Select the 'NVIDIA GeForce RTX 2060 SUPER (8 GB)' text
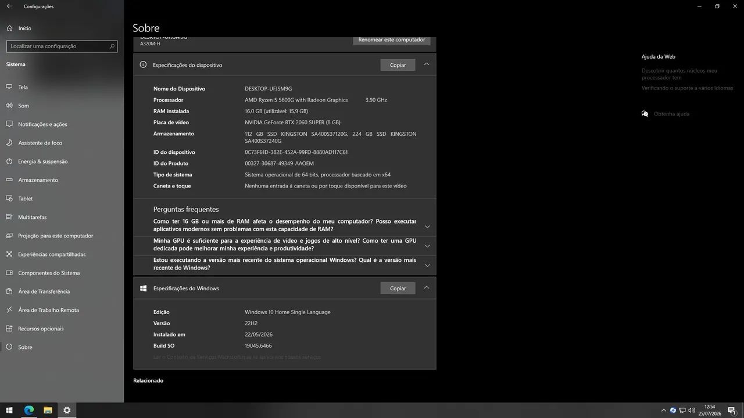Image resolution: width=744 pixels, height=418 pixels. [x=292, y=122]
